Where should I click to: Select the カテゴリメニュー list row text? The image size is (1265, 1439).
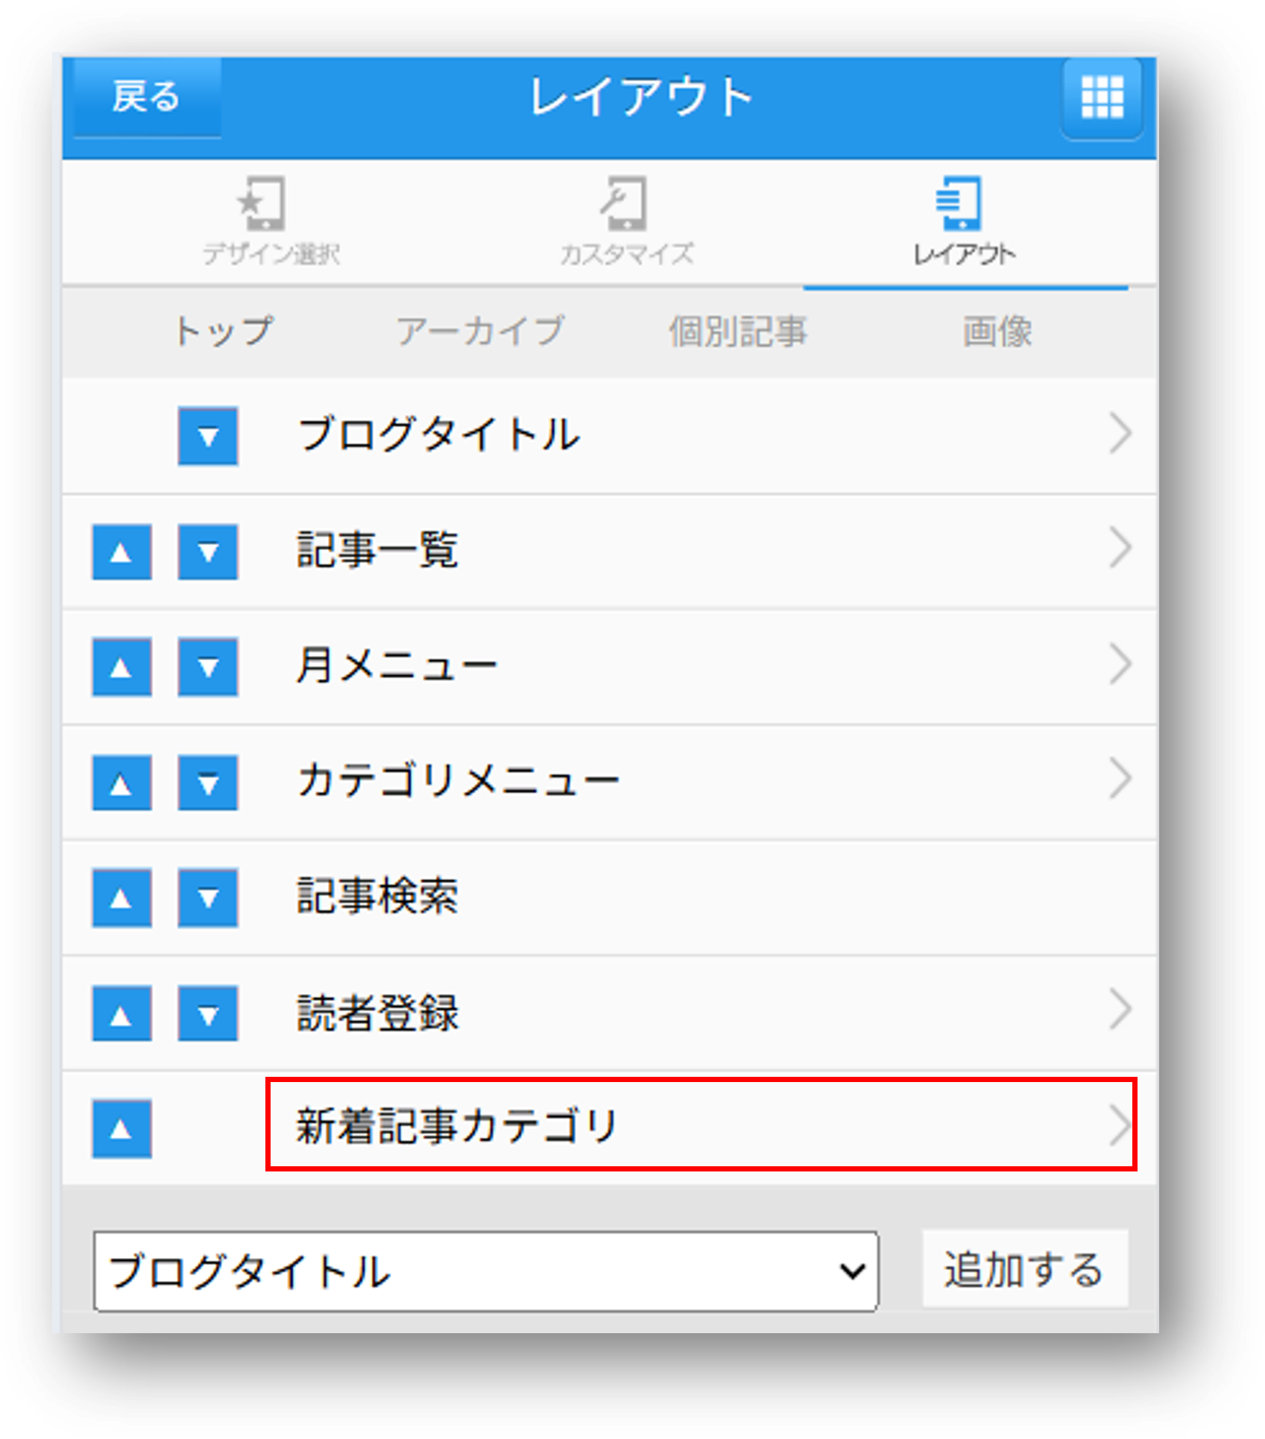458,780
